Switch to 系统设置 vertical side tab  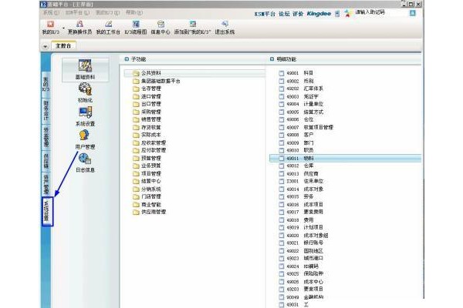pos(47,212)
